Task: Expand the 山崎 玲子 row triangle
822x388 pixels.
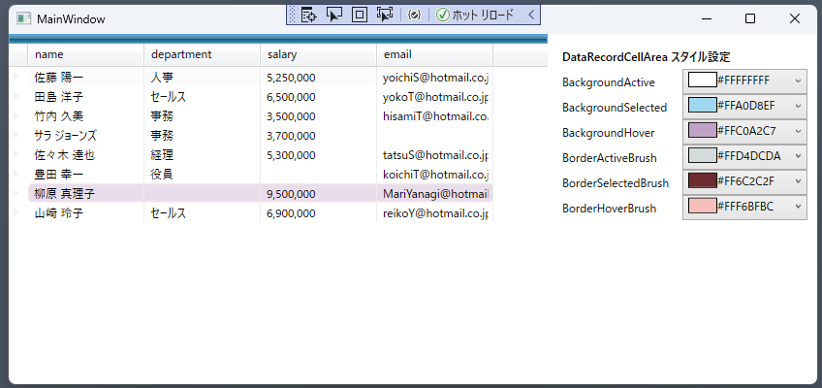Action: pos(16,212)
